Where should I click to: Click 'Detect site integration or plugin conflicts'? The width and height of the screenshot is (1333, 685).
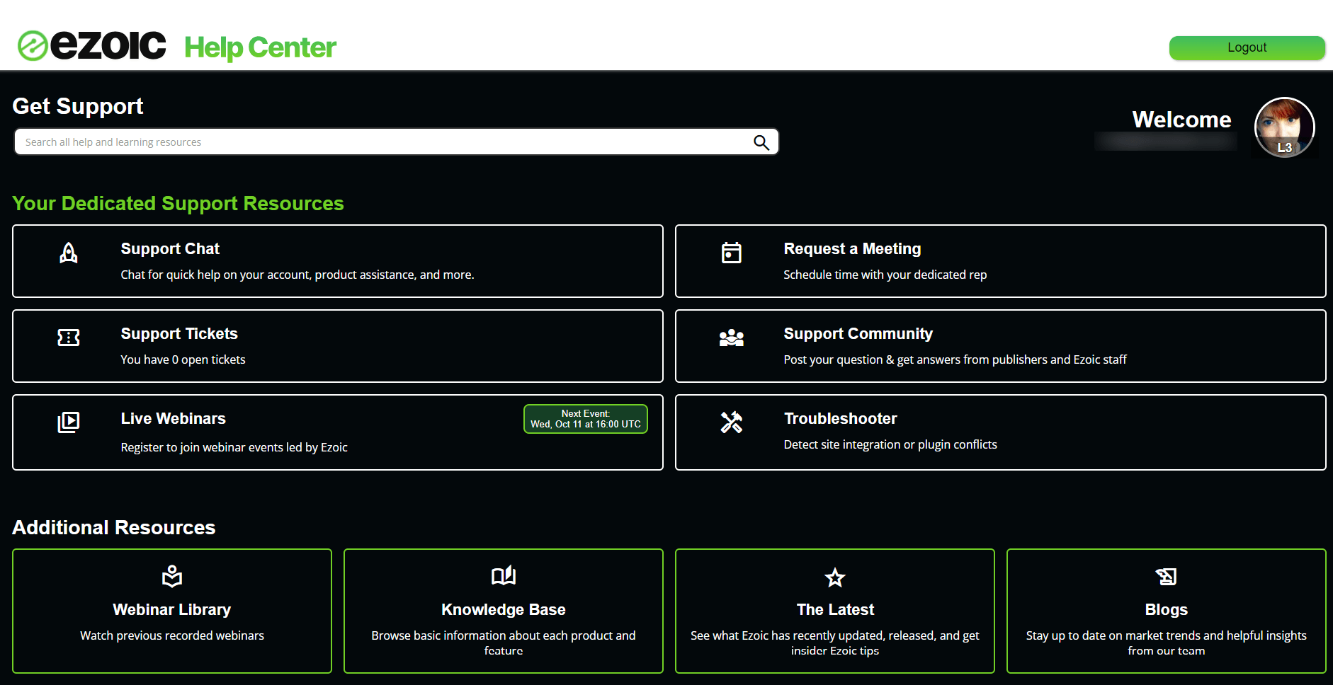point(890,444)
